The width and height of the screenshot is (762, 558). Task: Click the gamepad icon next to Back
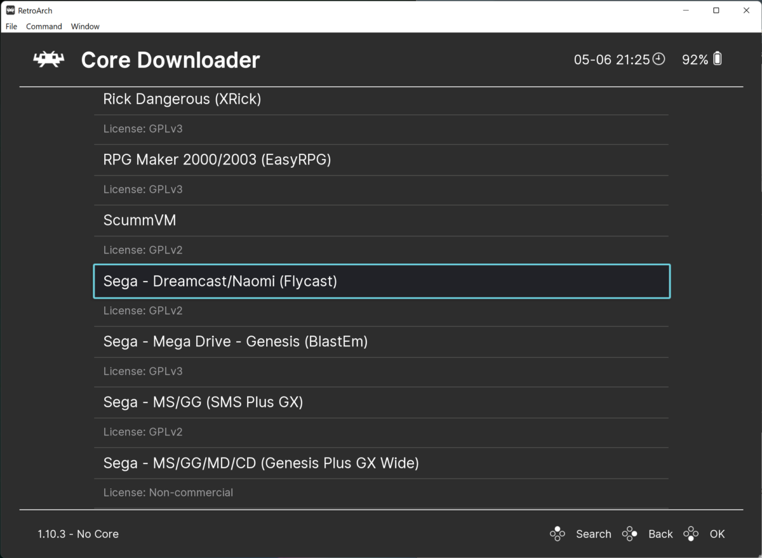[629, 534]
